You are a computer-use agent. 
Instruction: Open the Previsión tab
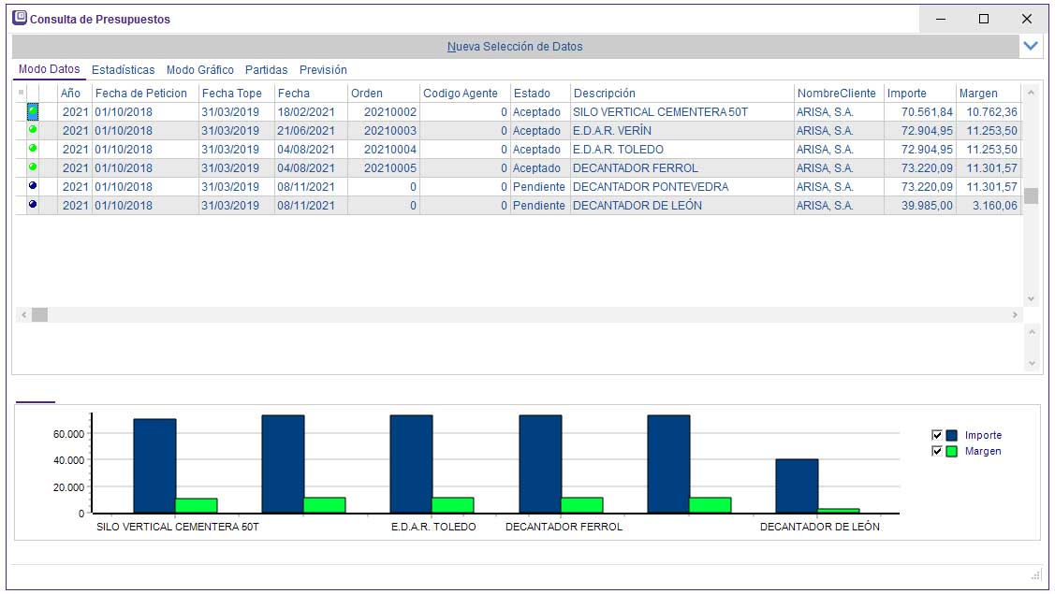click(x=323, y=70)
